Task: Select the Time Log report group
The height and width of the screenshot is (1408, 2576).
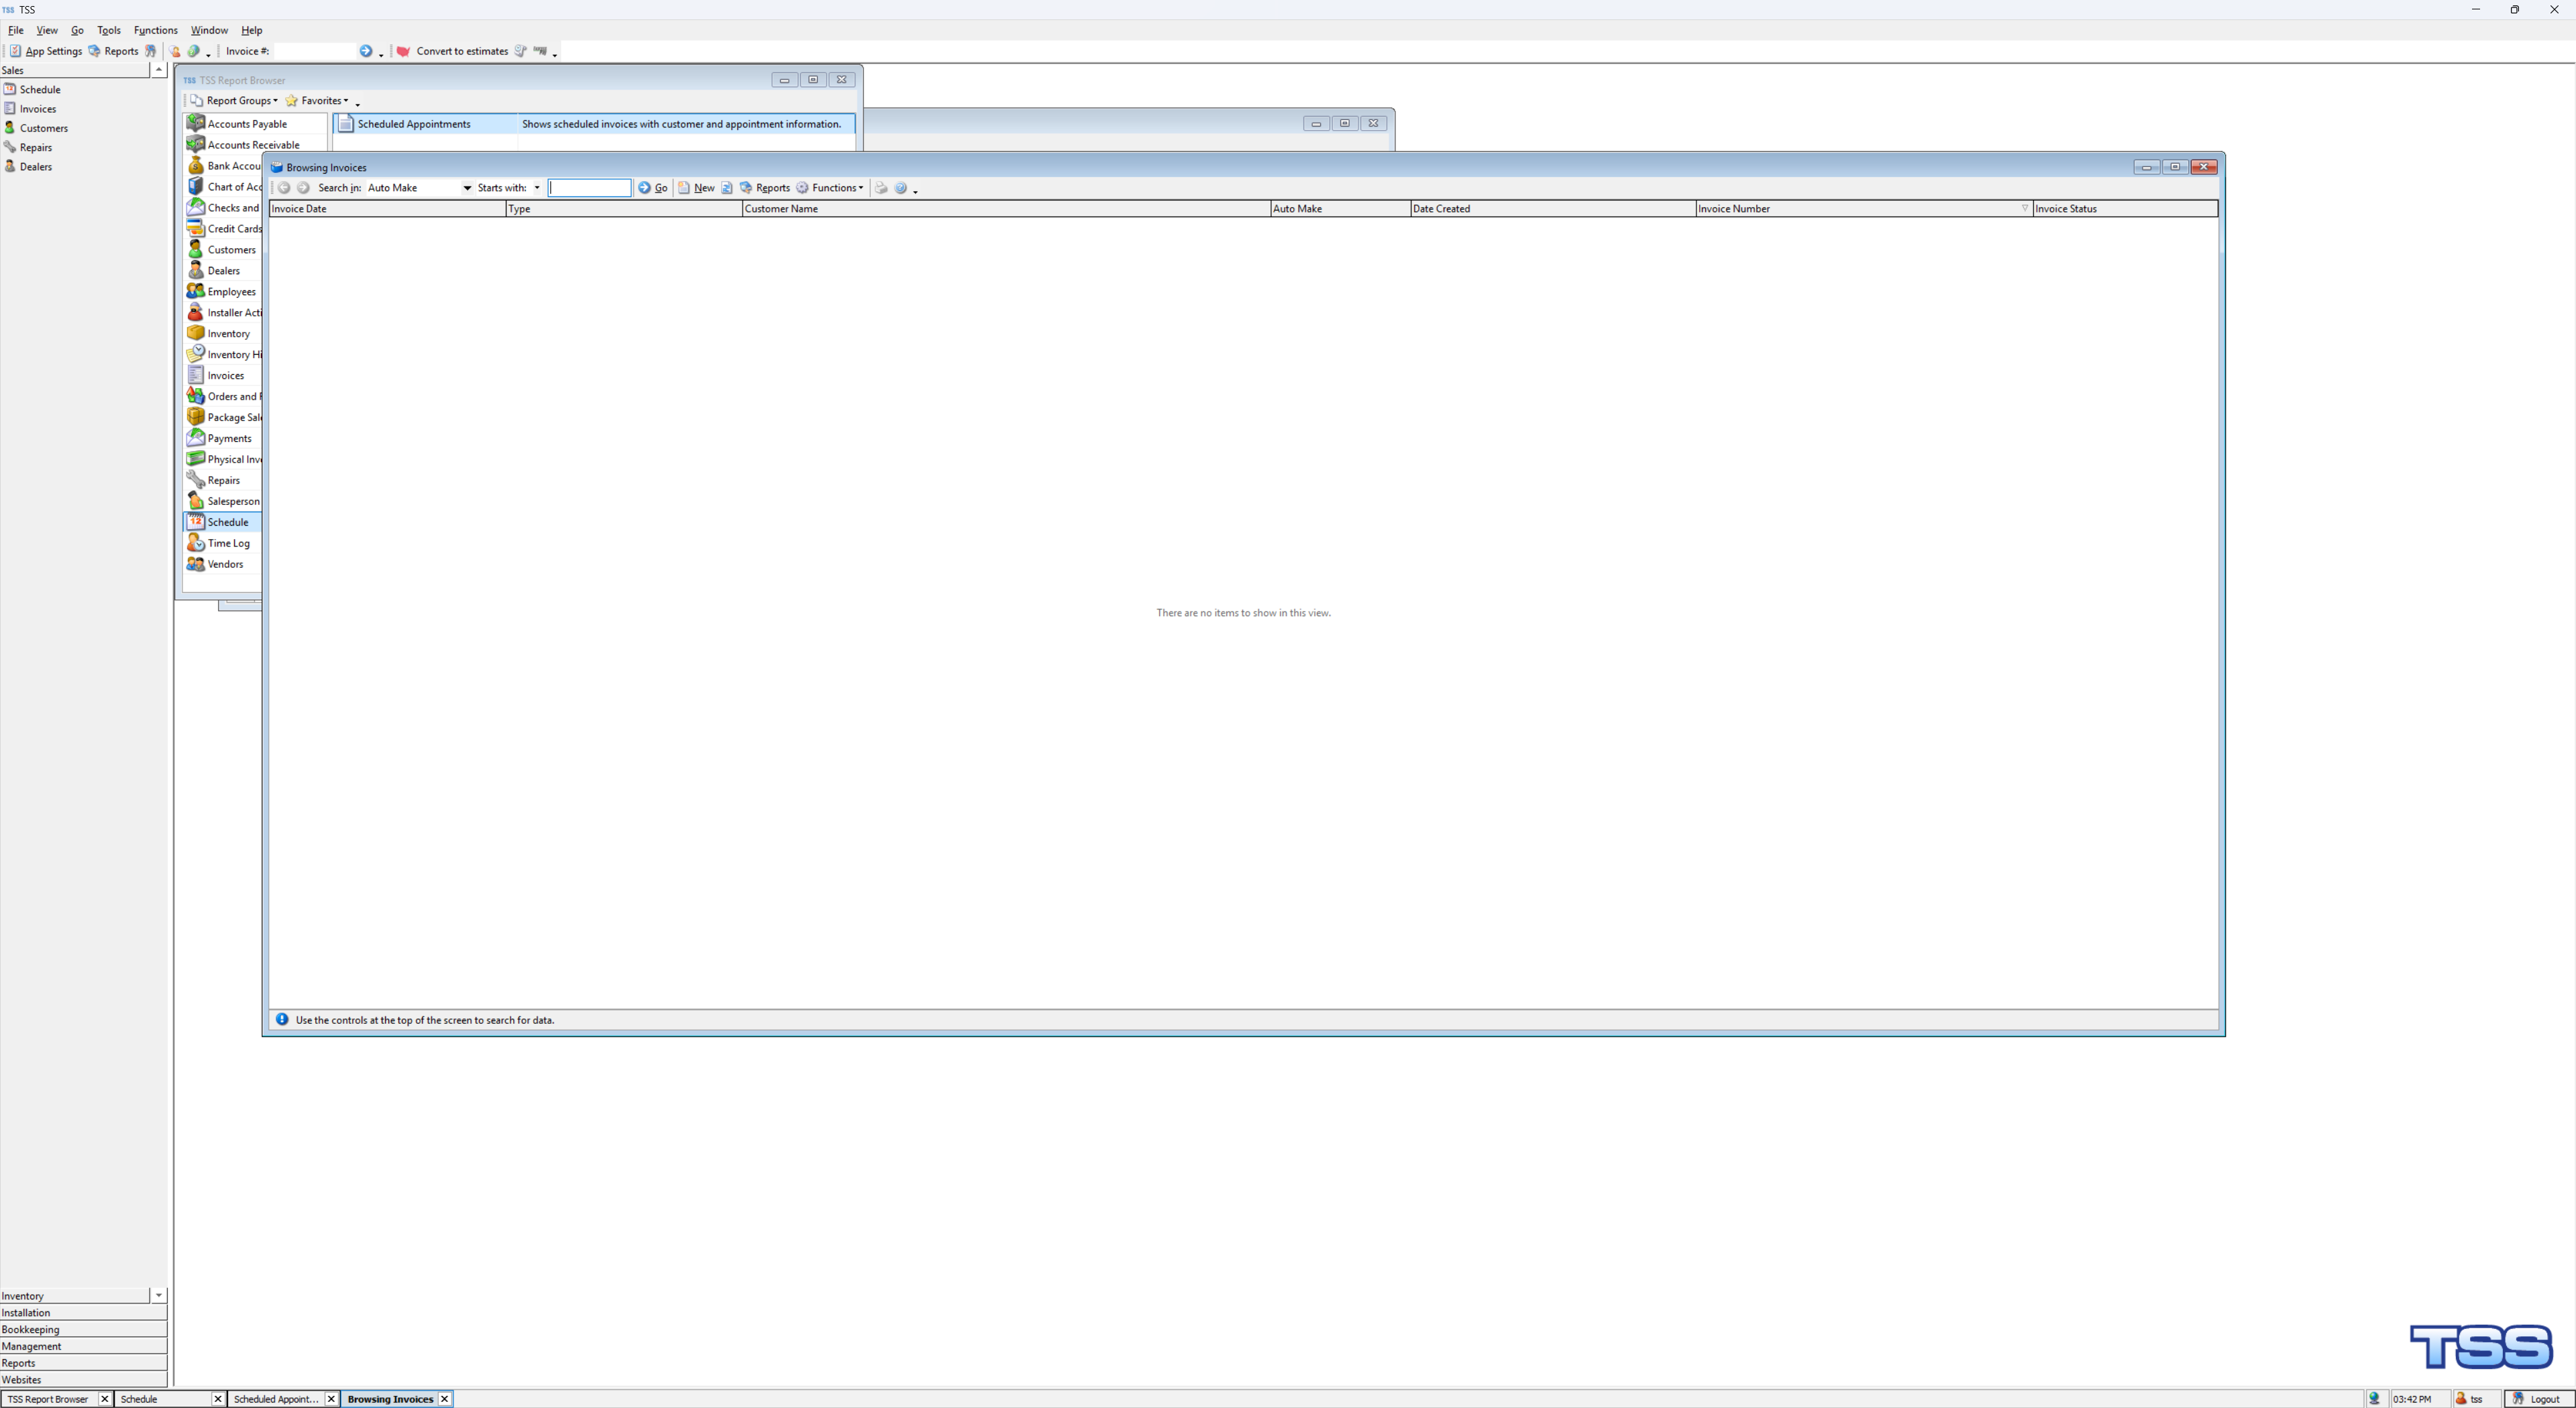Action: click(x=228, y=544)
